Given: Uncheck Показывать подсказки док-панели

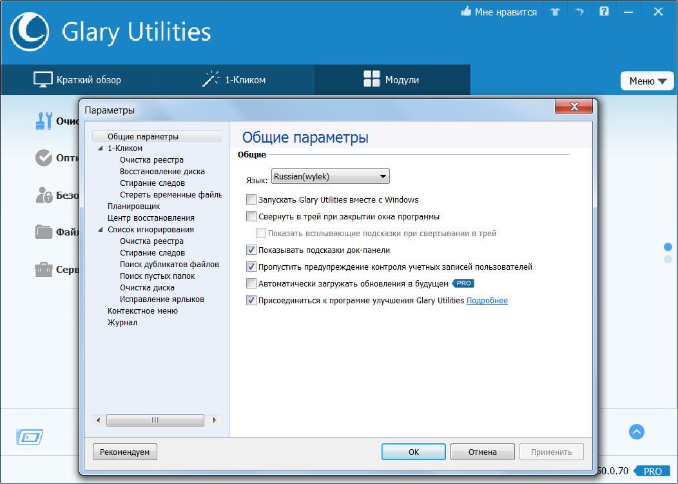Looking at the screenshot, I should pos(251,250).
